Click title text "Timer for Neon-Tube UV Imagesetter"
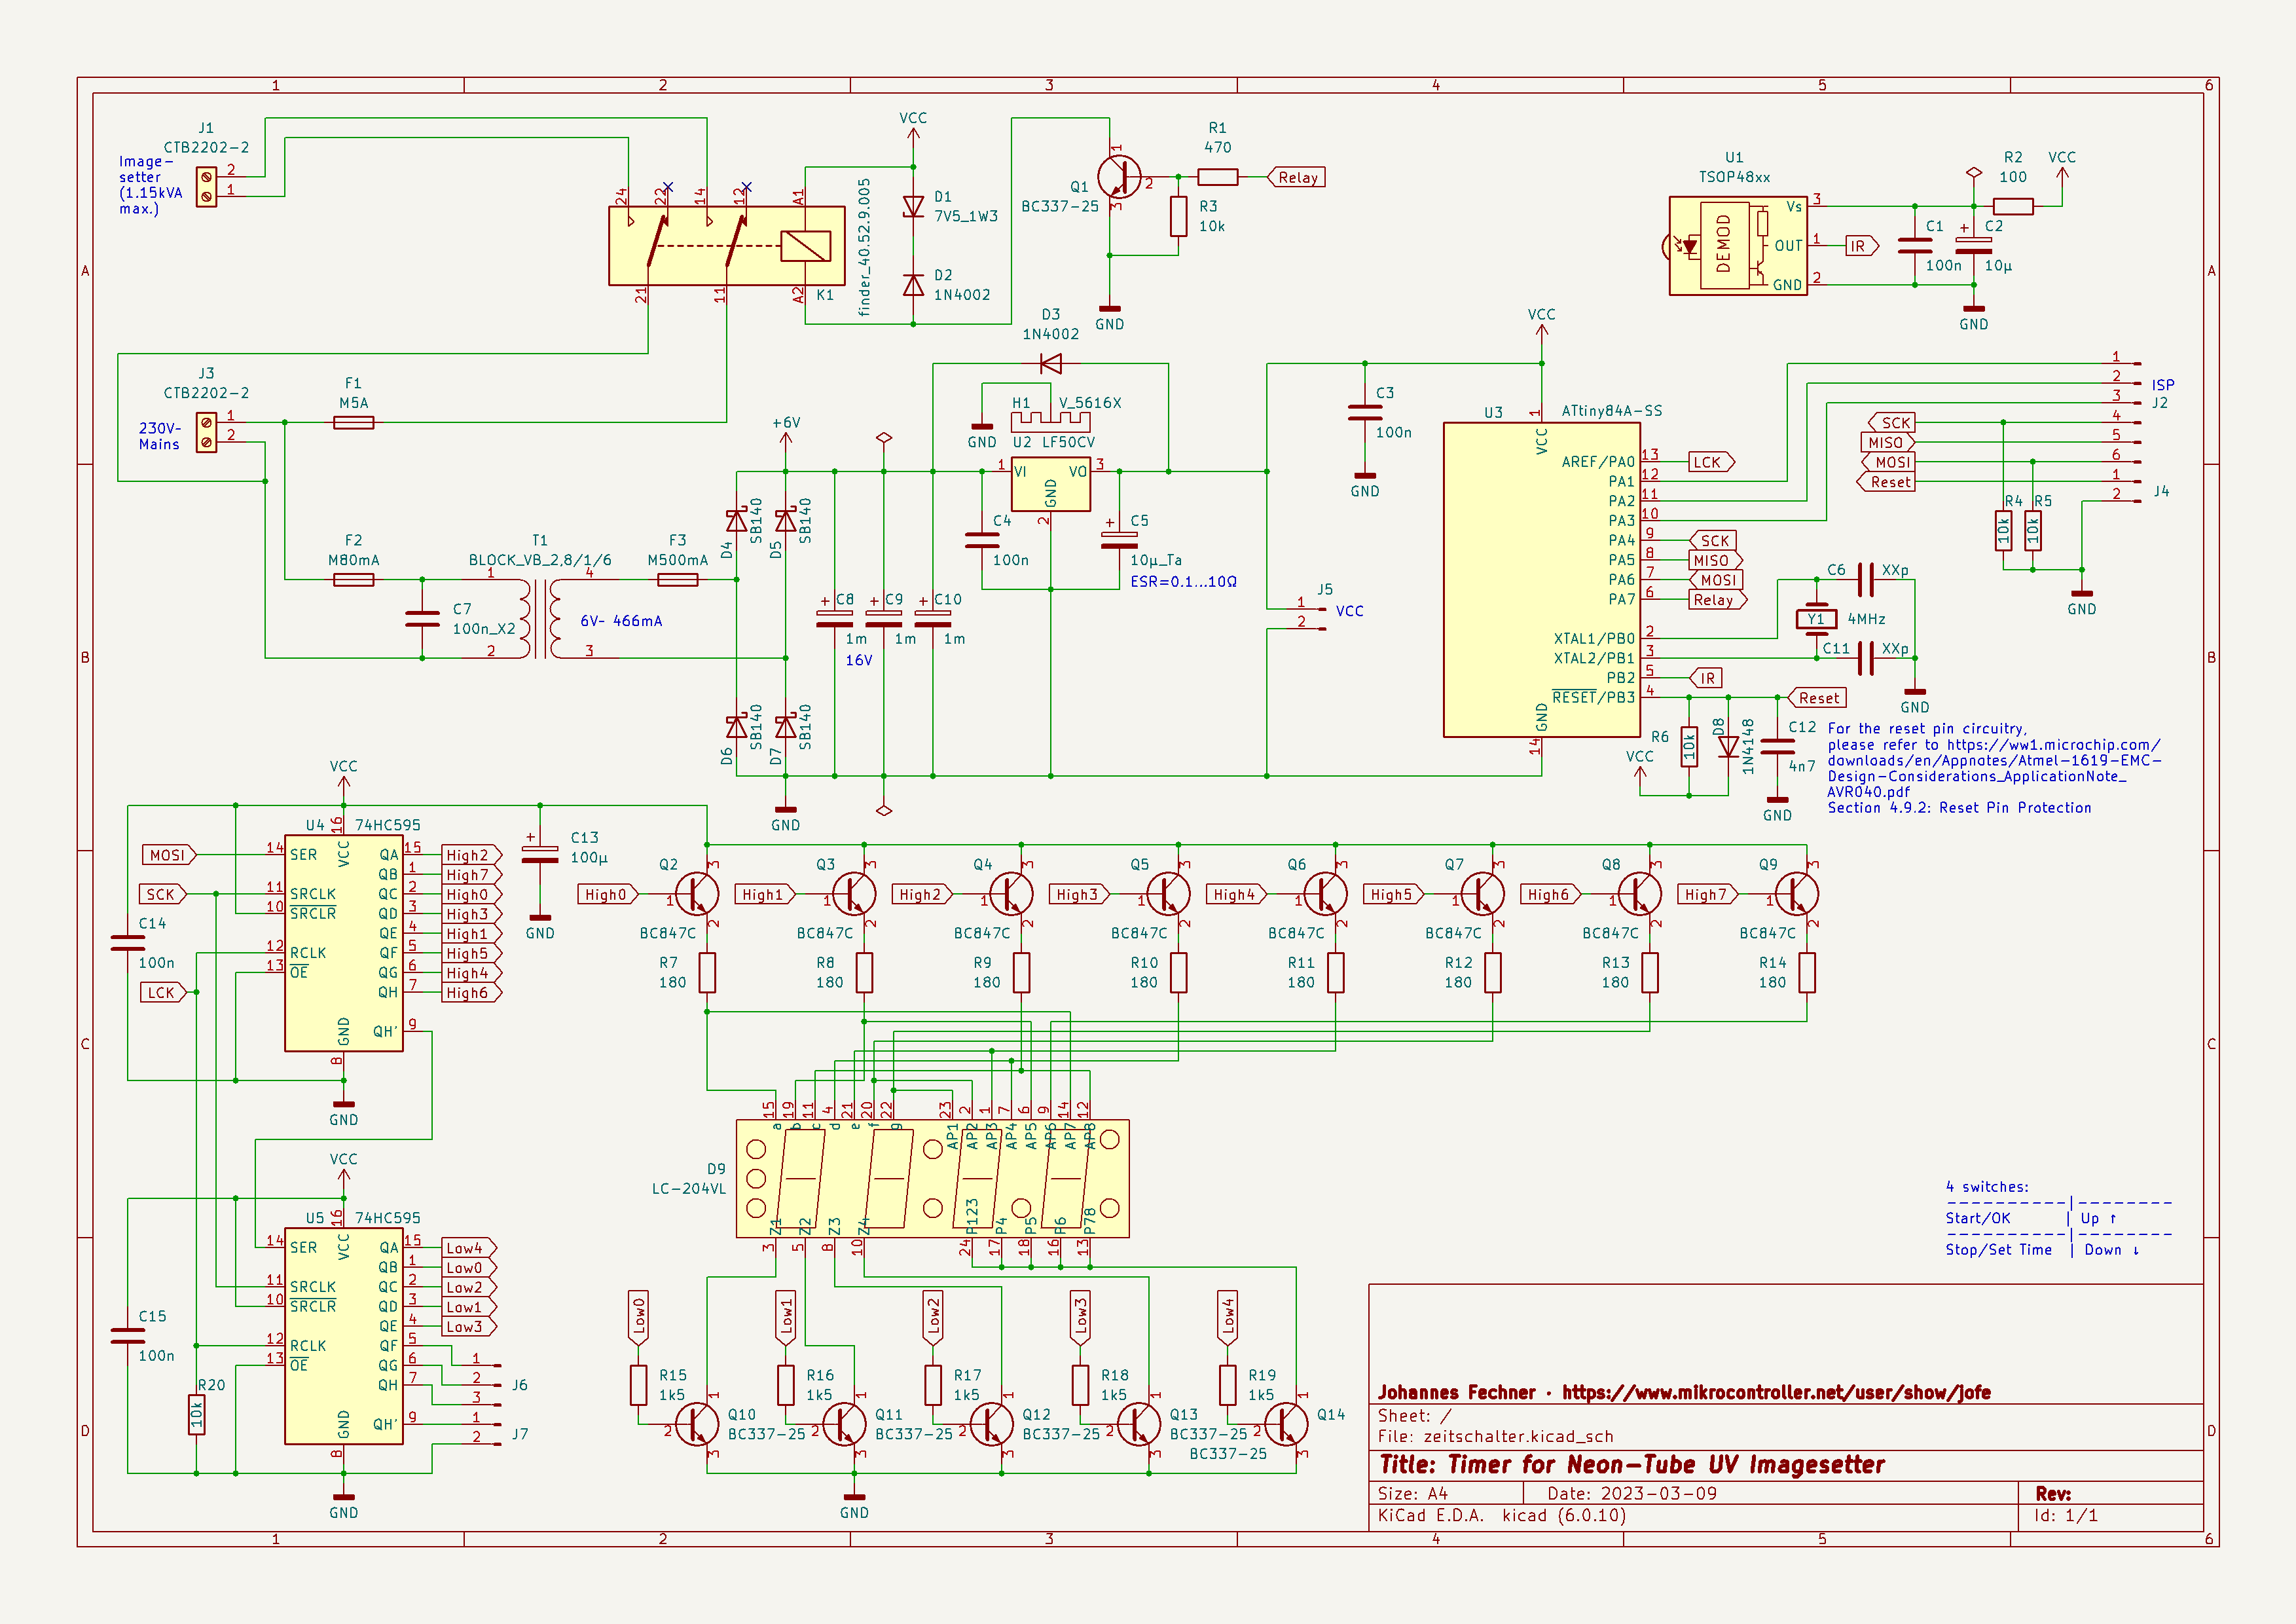The height and width of the screenshot is (1624, 2296). (1666, 1465)
